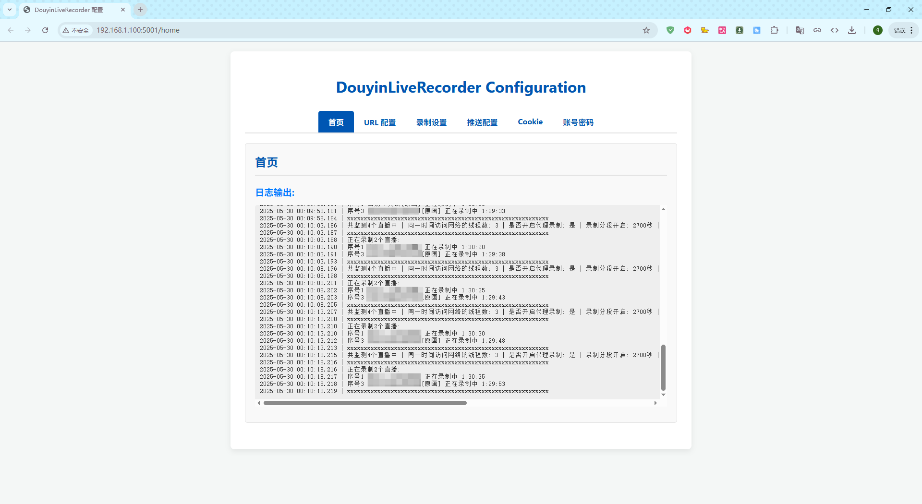
Task: Open the browser Downloads icon
Action: pos(852,30)
